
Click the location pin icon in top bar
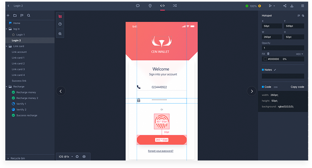pyautogui.click(x=150, y=6)
